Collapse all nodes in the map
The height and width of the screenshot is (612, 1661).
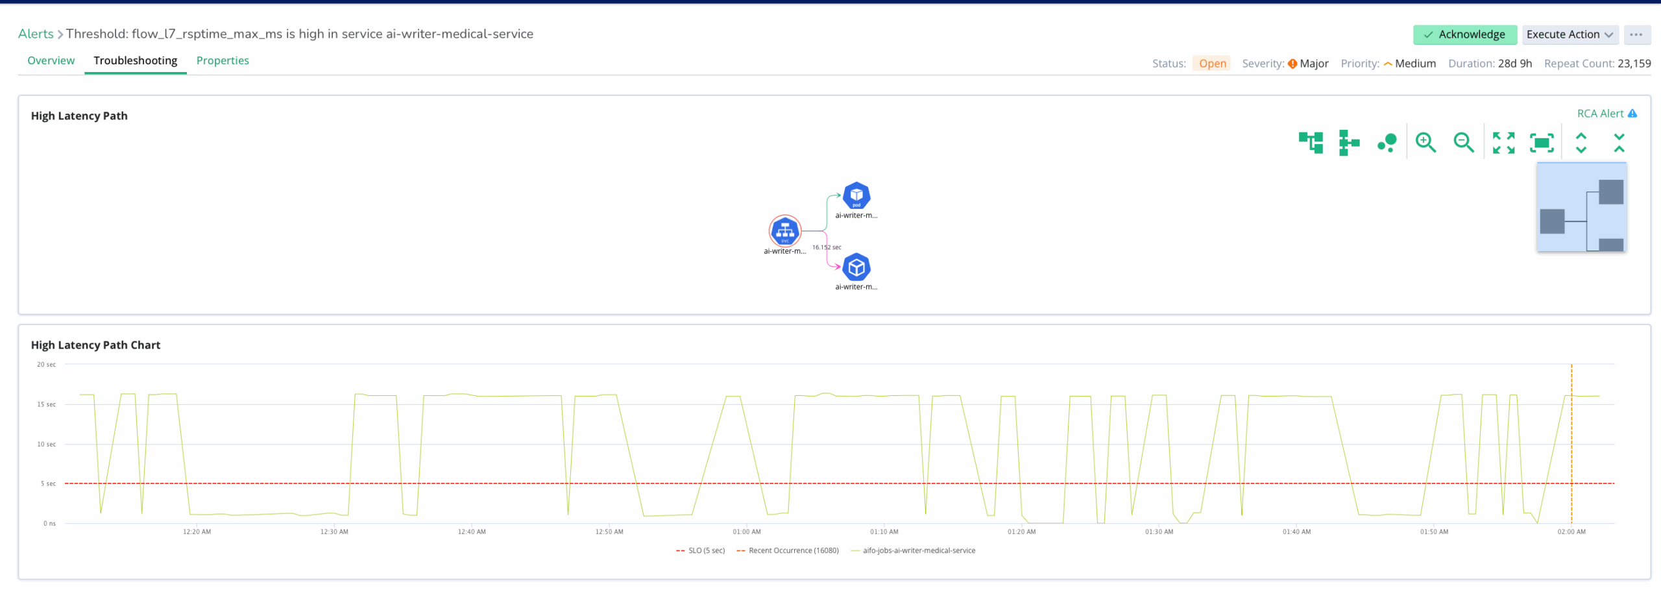pyautogui.click(x=1618, y=141)
